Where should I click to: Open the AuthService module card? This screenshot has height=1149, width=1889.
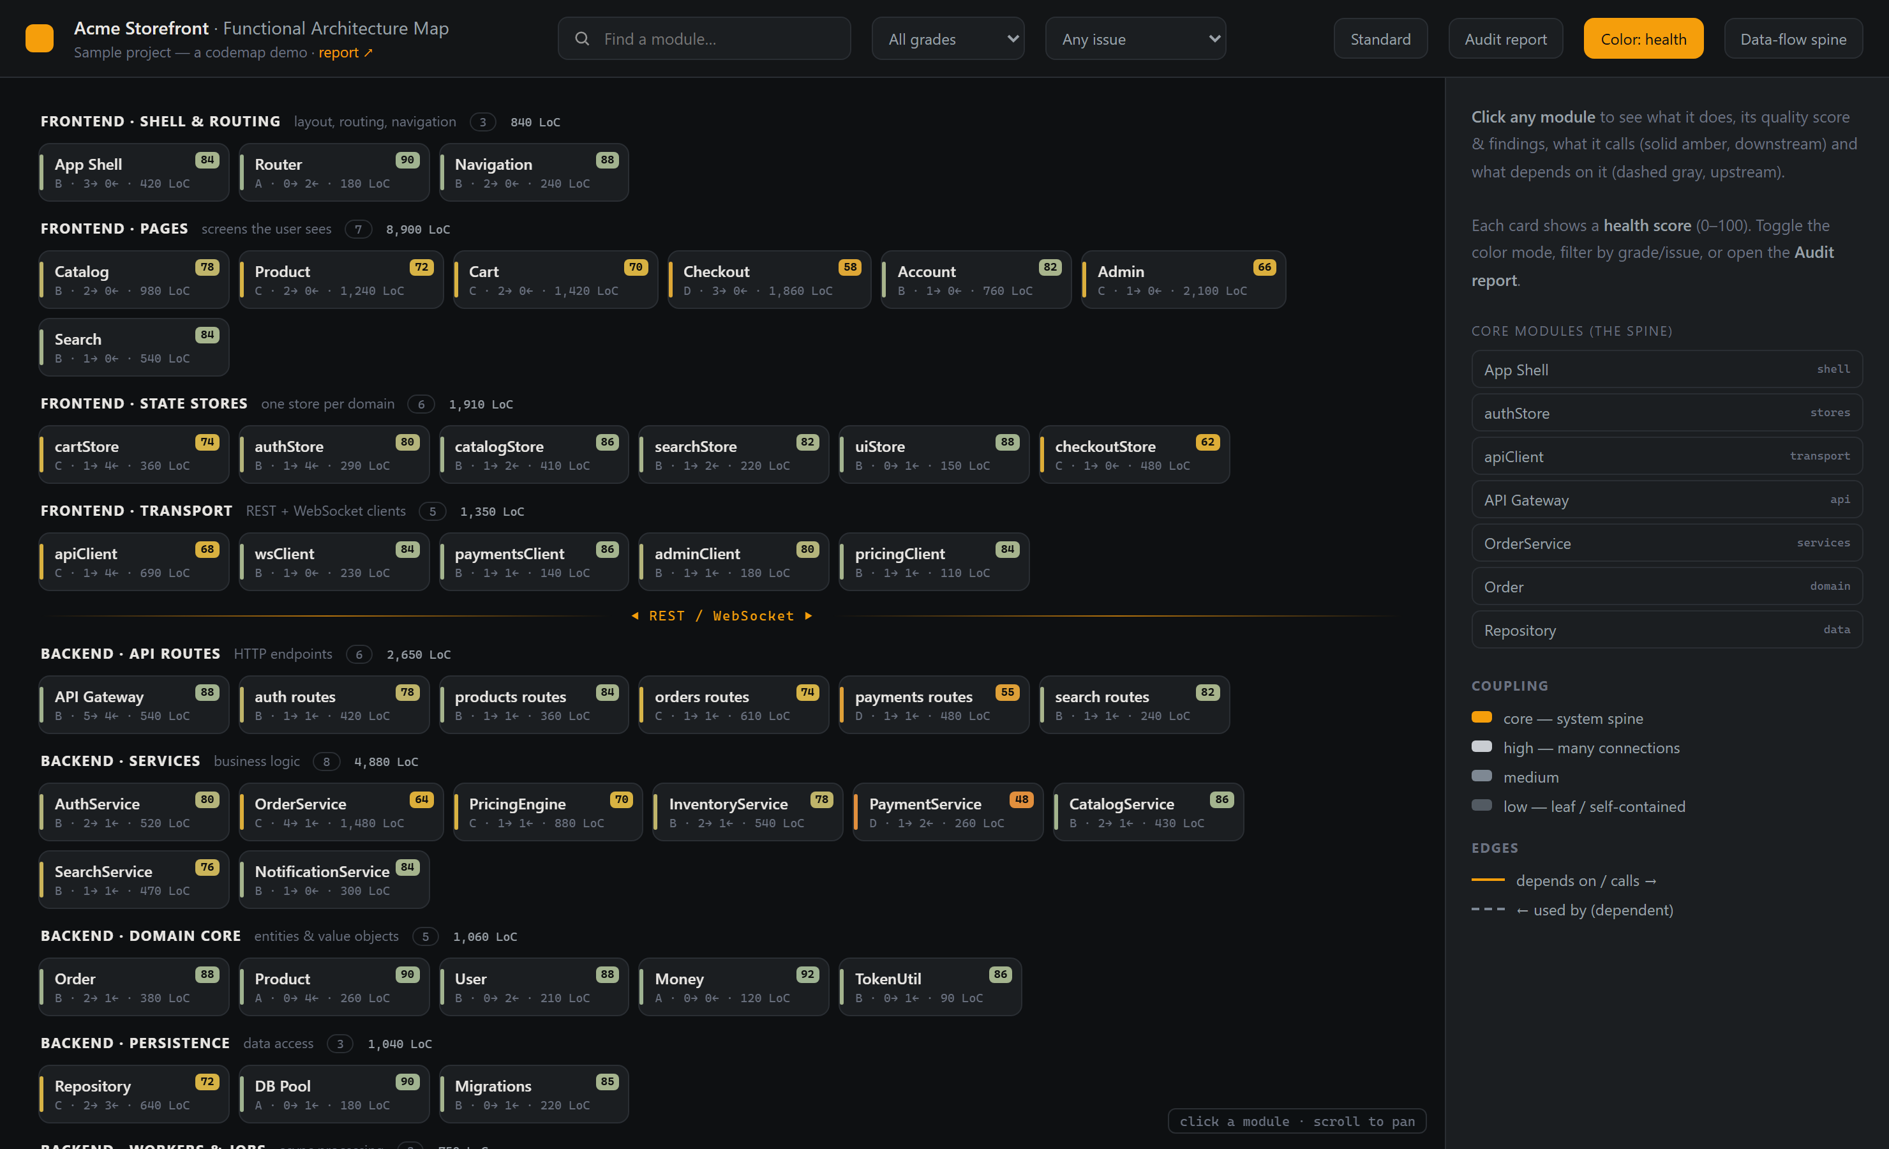[134, 812]
